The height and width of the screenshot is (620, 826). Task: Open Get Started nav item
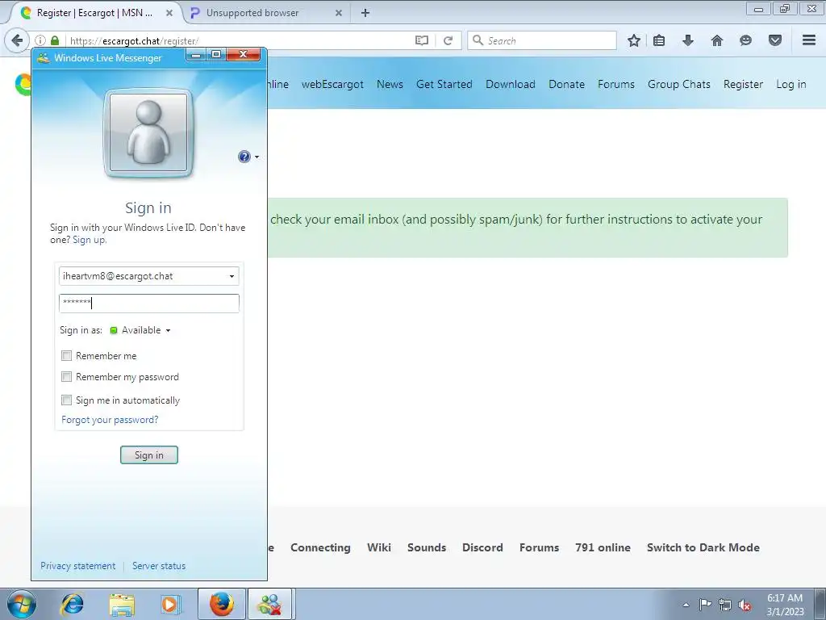(x=444, y=84)
